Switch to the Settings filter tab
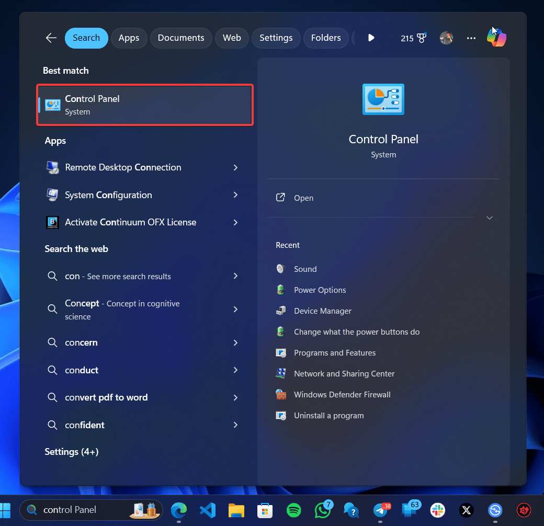Image resolution: width=544 pixels, height=526 pixels. [x=276, y=38]
